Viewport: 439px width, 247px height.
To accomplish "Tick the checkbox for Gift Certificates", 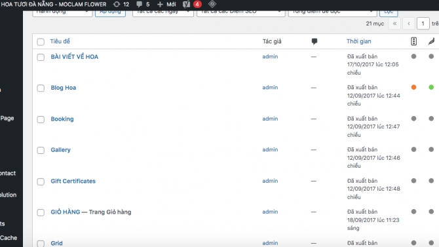I will click(x=41, y=181).
